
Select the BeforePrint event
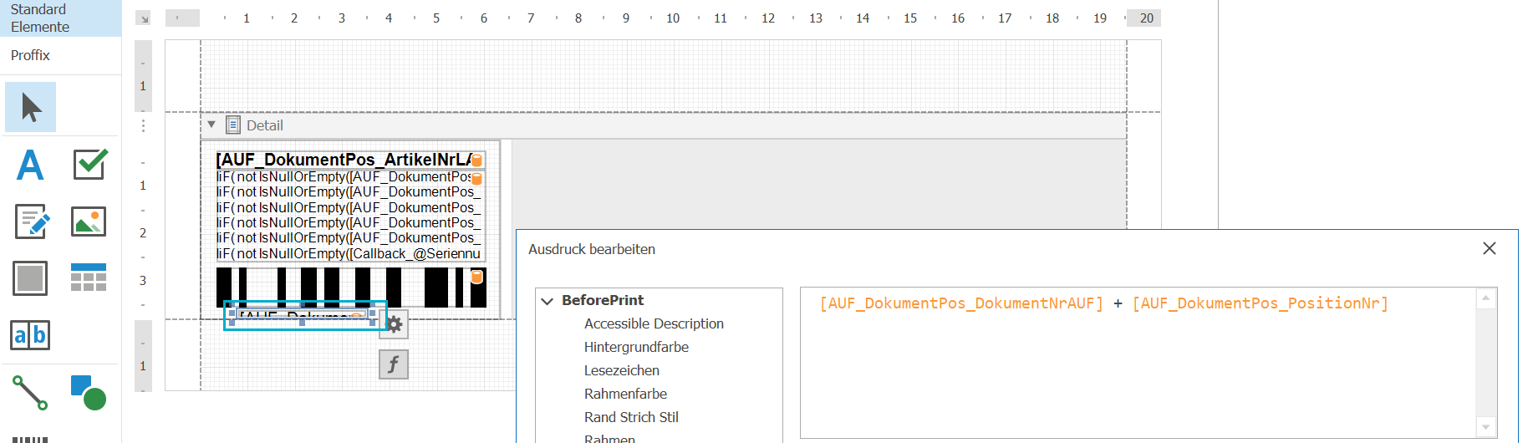tap(603, 300)
